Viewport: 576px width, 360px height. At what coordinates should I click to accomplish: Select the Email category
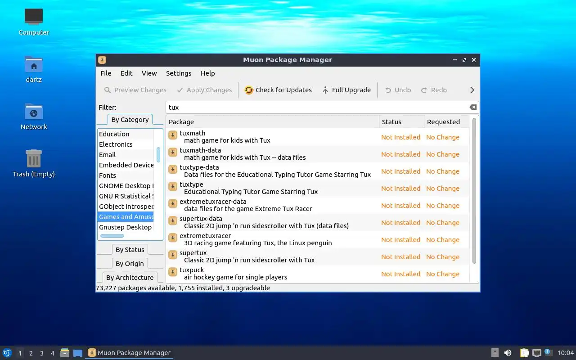(x=126, y=155)
